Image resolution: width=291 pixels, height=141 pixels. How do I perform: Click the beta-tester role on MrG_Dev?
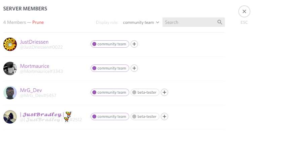click(x=145, y=92)
